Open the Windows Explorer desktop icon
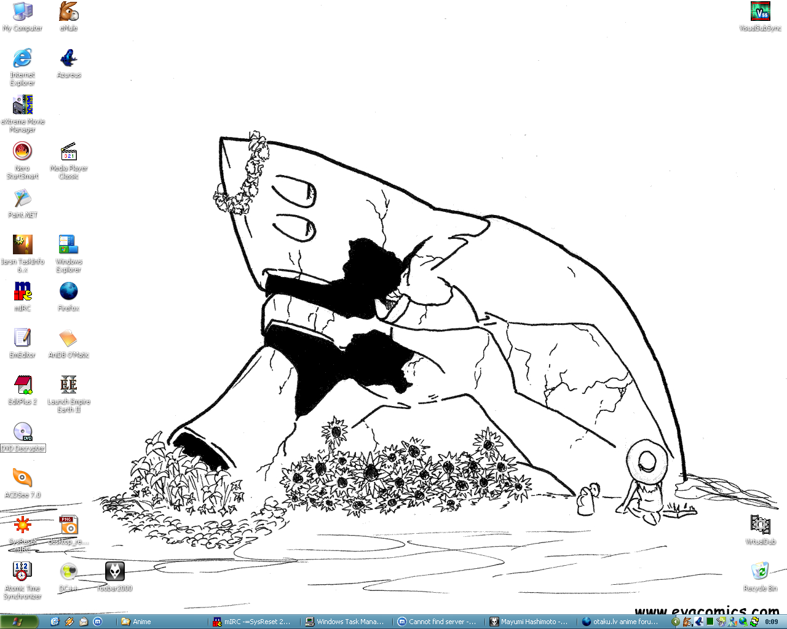The width and height of the screenshot is (787, 629). [x=69, y=254]
